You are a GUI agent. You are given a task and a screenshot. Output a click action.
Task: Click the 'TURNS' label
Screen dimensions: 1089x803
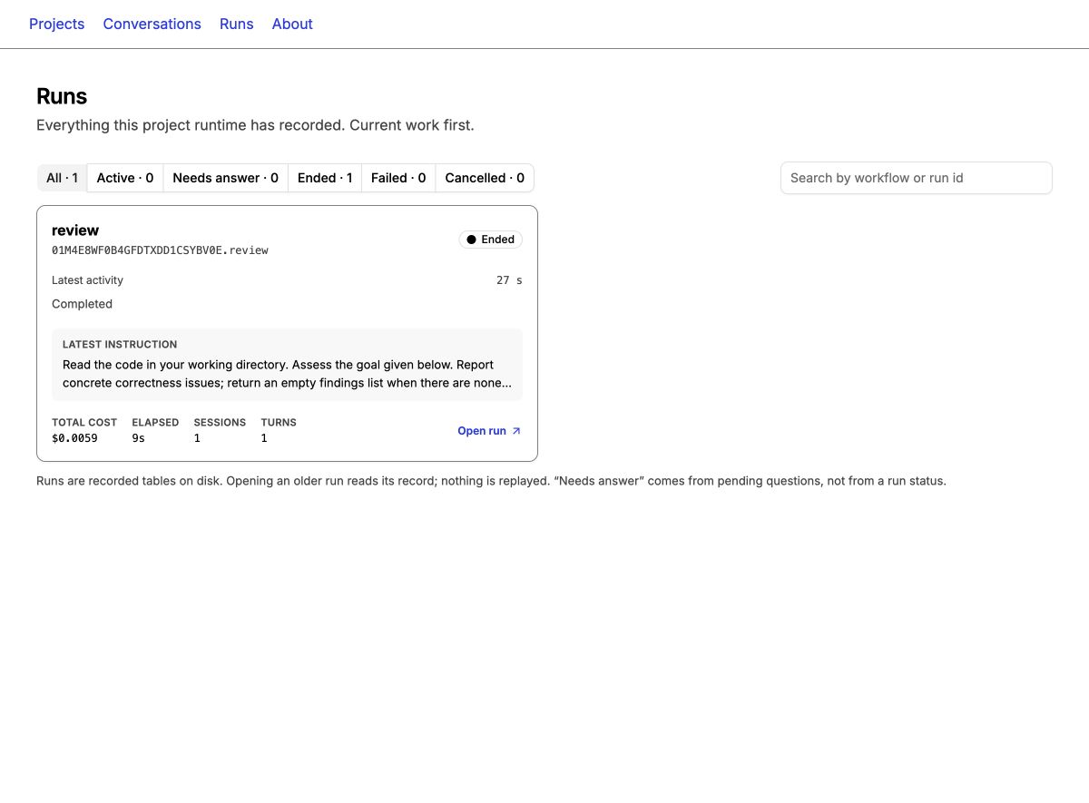pos(279,422)
